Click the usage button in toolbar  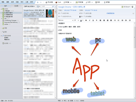point(107,2)
